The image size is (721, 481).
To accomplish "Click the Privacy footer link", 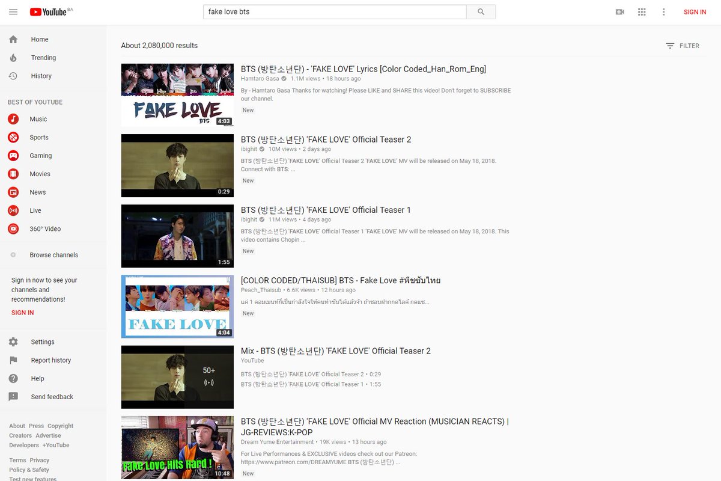I will pos(40,460).
